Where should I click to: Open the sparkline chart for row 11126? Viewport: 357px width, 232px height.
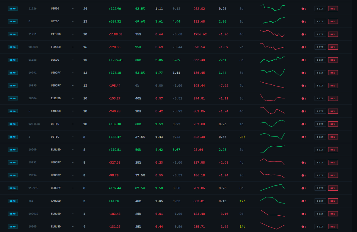pyautogui.click(x=273, y=8)
